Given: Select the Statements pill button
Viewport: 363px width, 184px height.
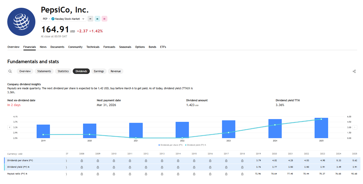Looking at the screenshot, I should tap(44, 71).
